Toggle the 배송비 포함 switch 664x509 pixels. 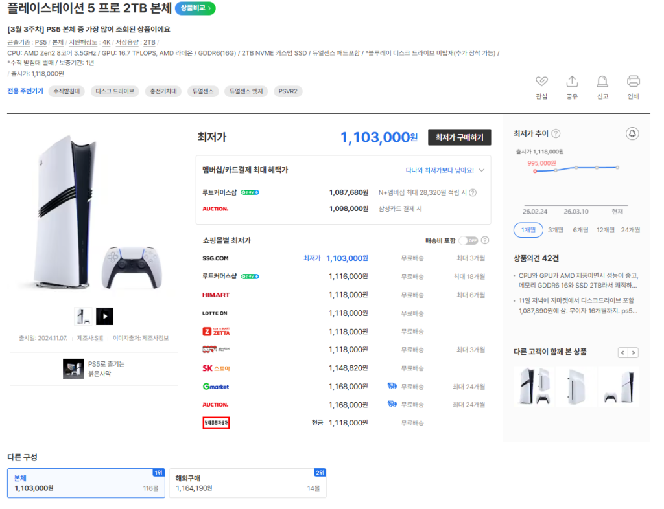(x=468, y=240)
